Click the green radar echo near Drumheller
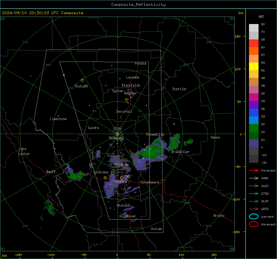277x259 pixels. (x=174, y=142)
